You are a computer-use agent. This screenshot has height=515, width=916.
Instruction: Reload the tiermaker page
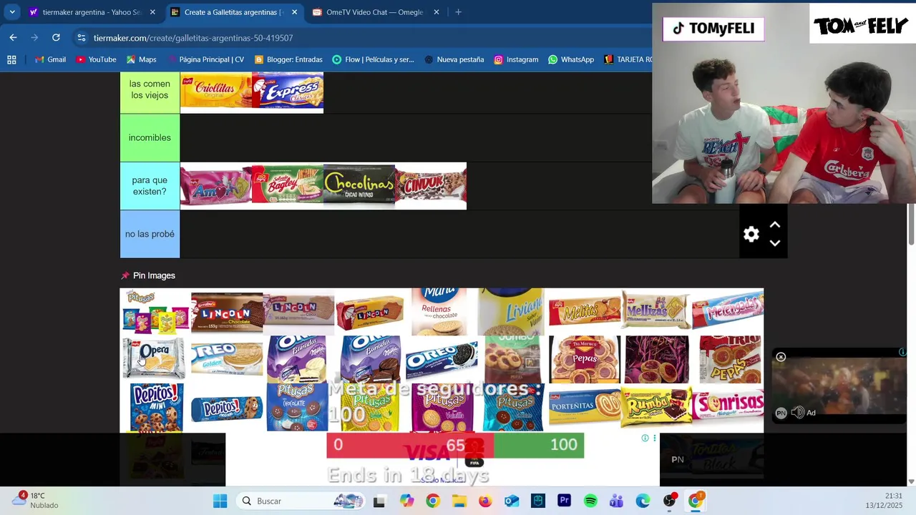click(x=56, y=37)
